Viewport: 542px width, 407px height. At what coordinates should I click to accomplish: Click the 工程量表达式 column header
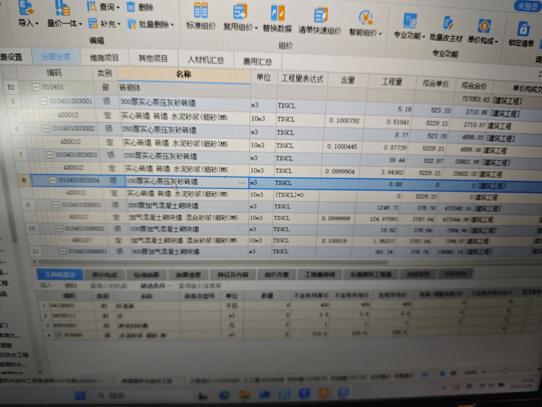point(302,79)
